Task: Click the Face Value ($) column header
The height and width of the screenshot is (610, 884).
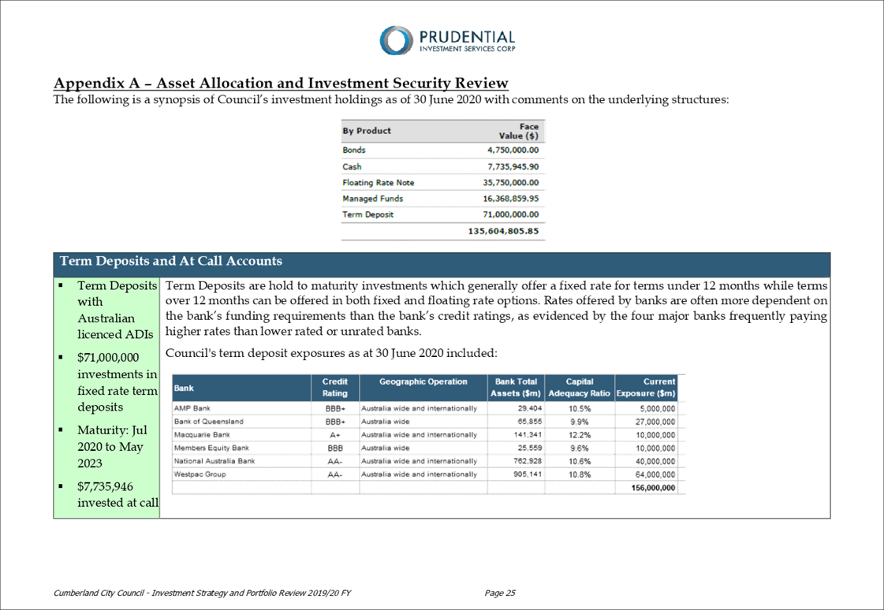Action: [x=519, y=132]
